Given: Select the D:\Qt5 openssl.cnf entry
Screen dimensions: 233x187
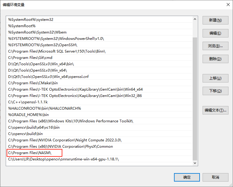Looking at the screenshot, I should pyautogui.click(x=99, y=77).
